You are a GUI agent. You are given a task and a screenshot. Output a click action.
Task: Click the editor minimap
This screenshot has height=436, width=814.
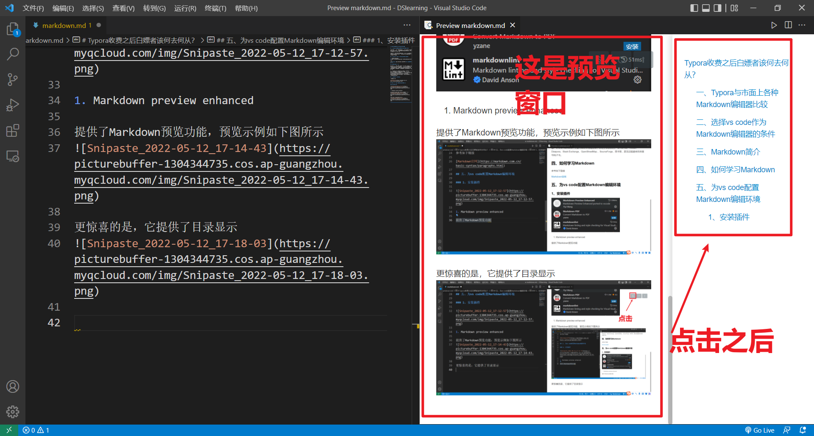[x=401, y=74]
